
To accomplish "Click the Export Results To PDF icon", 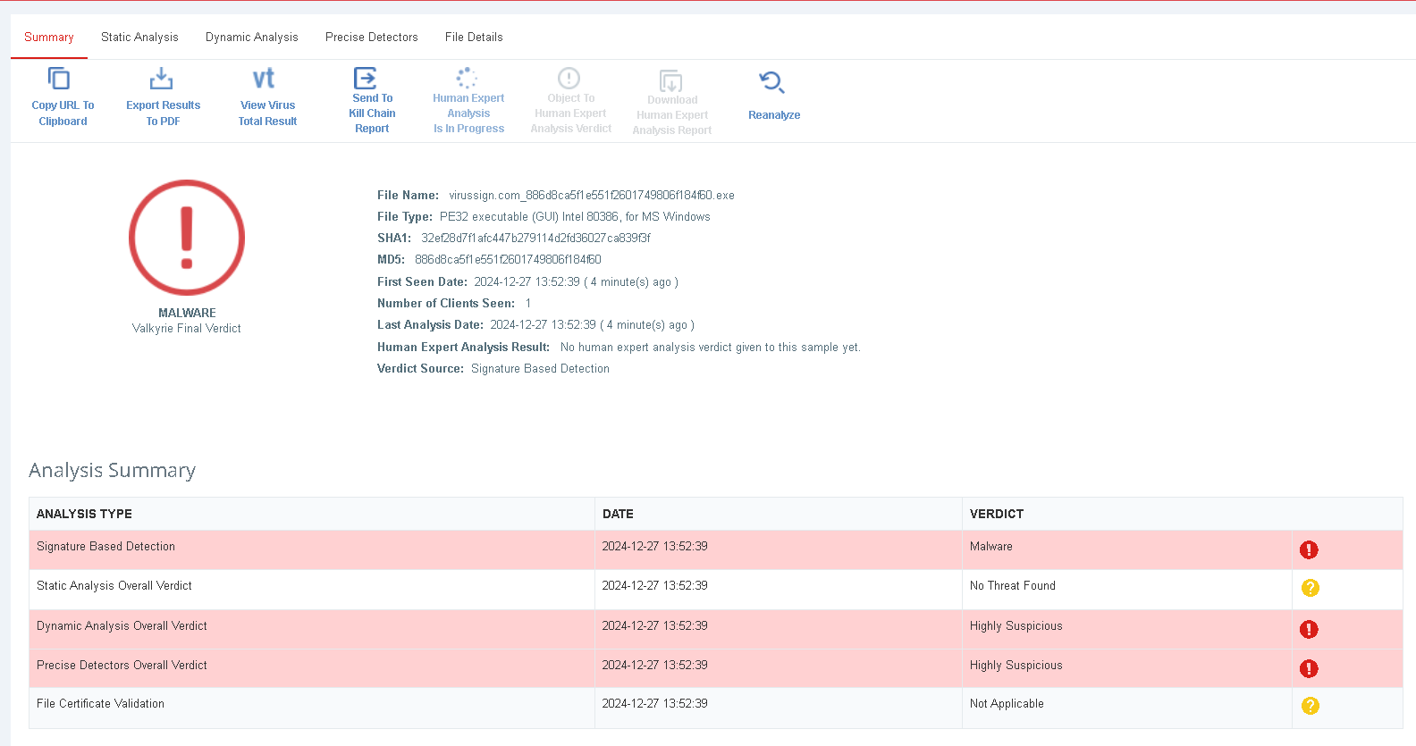I will click(x=161, y=80).
